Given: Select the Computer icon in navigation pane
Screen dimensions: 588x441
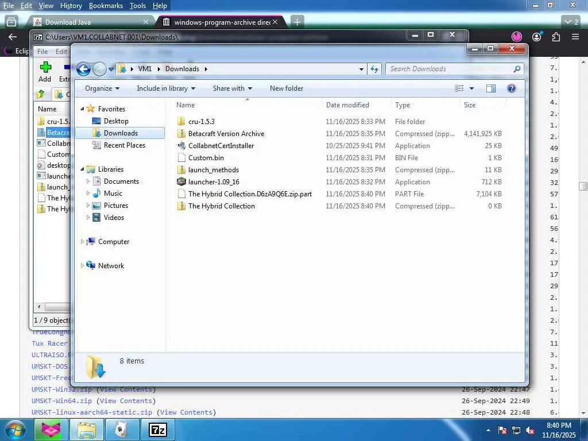Looking at the screenshot, I should (x=91, y=242).
